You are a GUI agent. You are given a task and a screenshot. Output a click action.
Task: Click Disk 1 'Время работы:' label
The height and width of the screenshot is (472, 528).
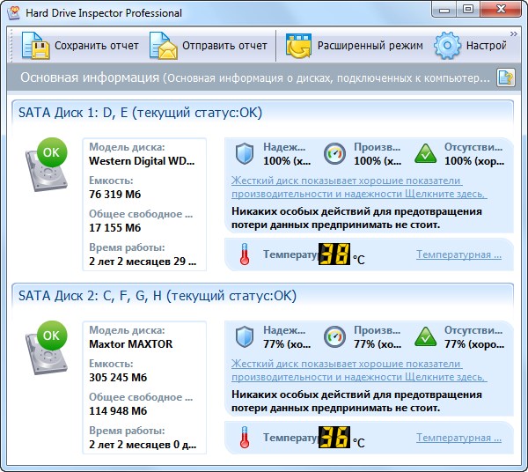(127, 247)
